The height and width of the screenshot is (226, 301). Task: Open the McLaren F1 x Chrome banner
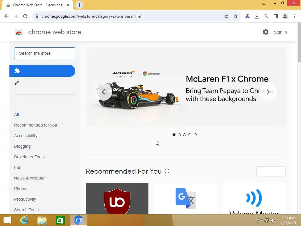tap(186, 88)
